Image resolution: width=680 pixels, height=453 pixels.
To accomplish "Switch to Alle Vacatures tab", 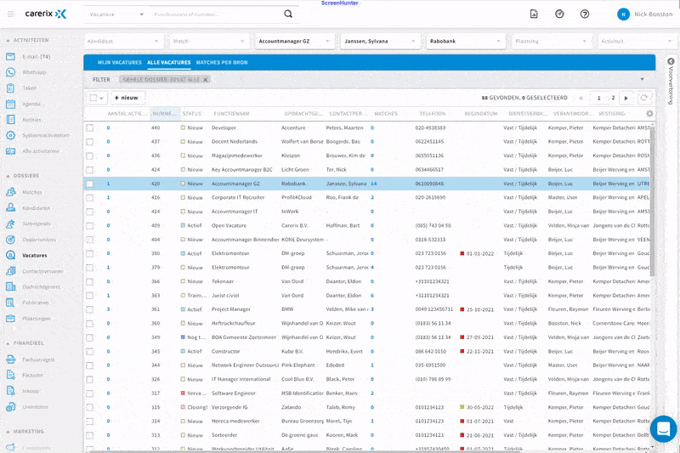I will pyautogui.click(x=168, y=62).
